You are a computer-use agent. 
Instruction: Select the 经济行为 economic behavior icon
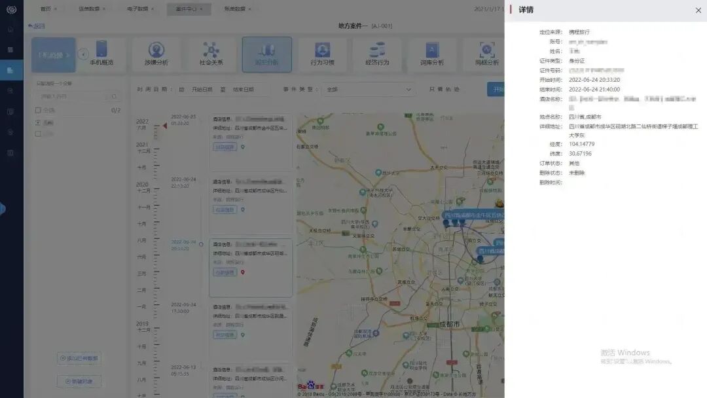click(x=378, y=53)
